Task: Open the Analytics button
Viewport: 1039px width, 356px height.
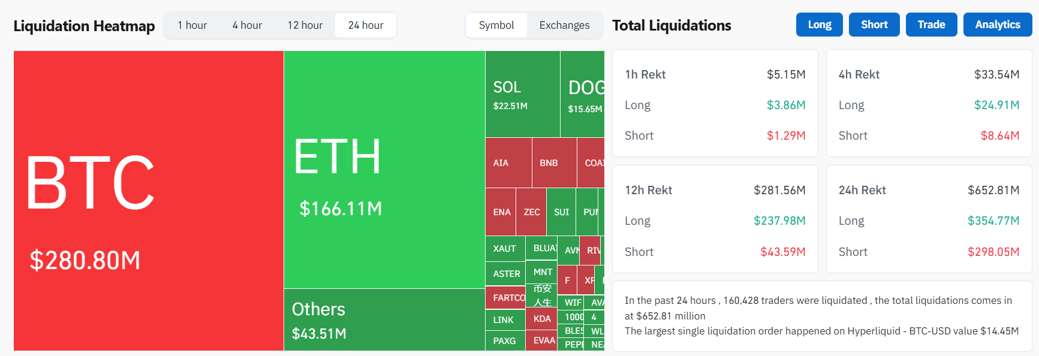Action: coord(997,25)
